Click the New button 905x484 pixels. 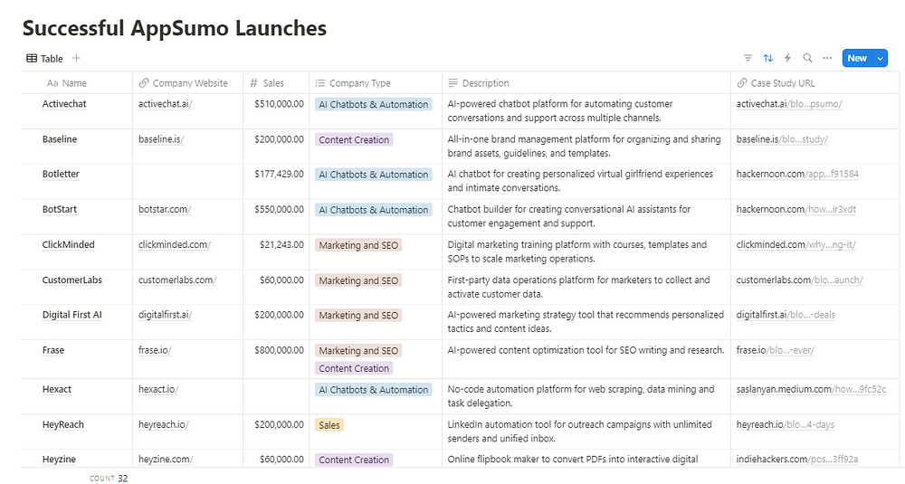pos(857,58)
